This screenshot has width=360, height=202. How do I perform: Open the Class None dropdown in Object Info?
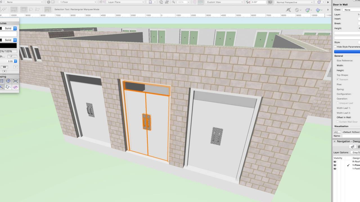(351, 10)
